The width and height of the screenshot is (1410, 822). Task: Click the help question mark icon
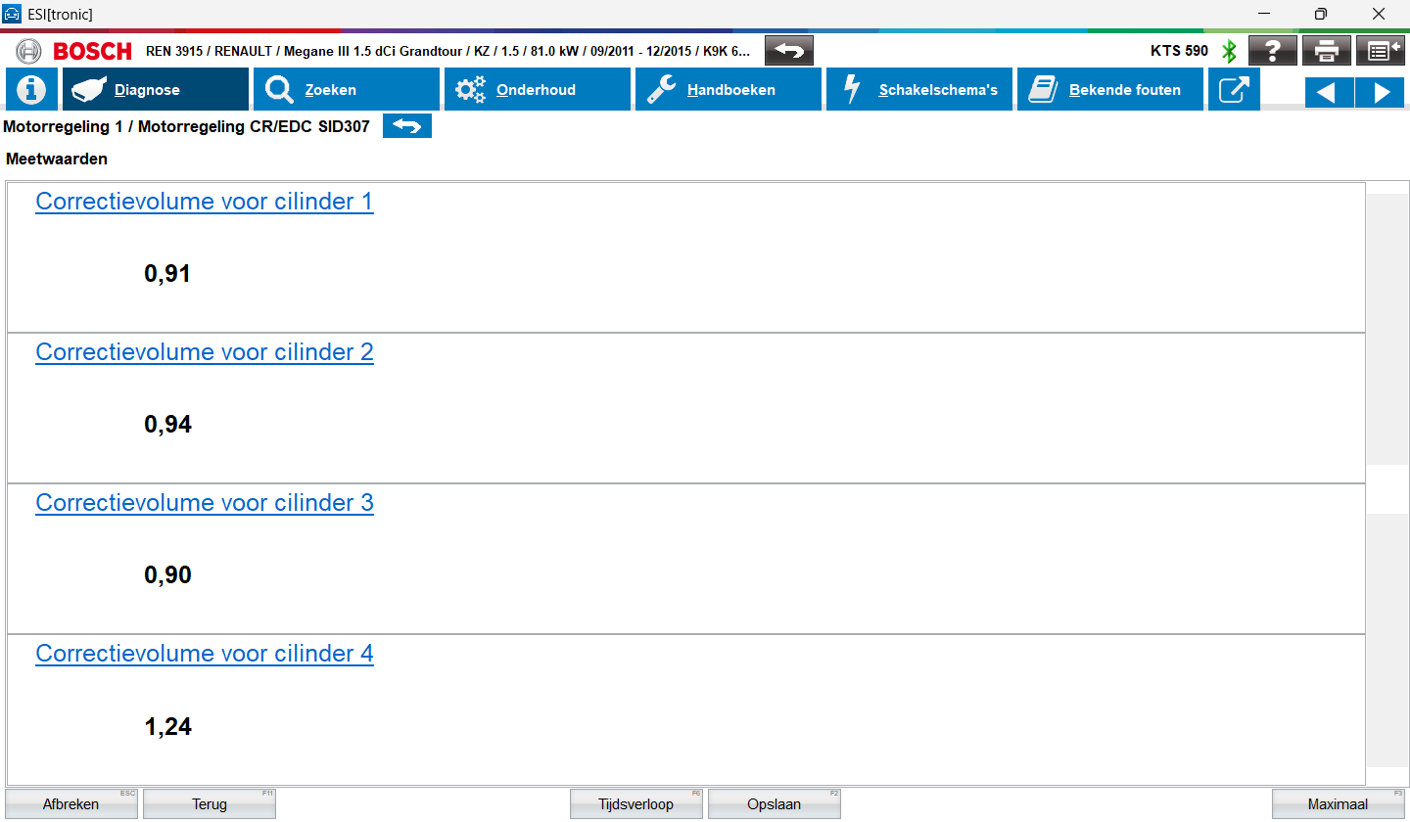pos(1273,51)
